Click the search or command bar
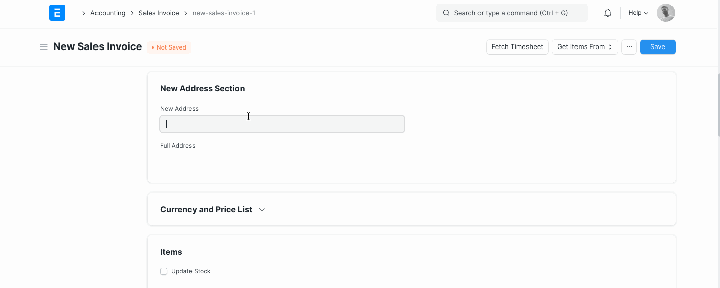The image size is (720, 288). pyautogui.click(x=511, y=13)
